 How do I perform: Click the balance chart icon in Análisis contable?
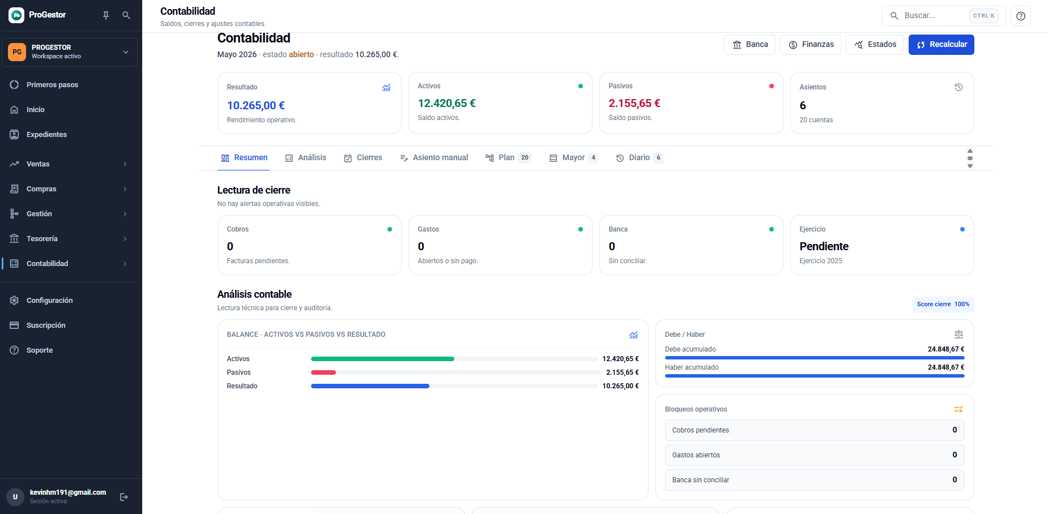633,335
